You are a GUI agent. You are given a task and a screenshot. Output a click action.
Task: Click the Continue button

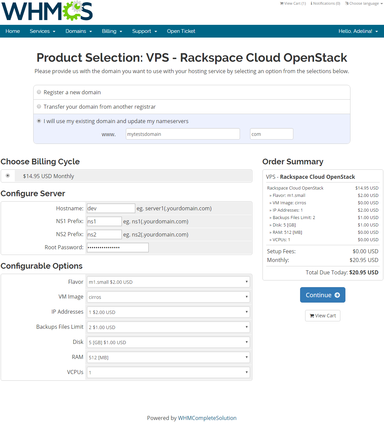click(x=323, y=295)
